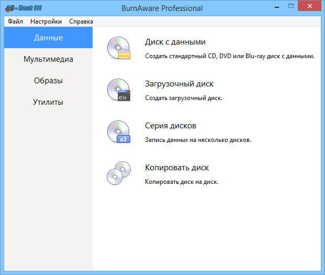
Task: Switch to the Утилиты category
Action: point(48,102)
